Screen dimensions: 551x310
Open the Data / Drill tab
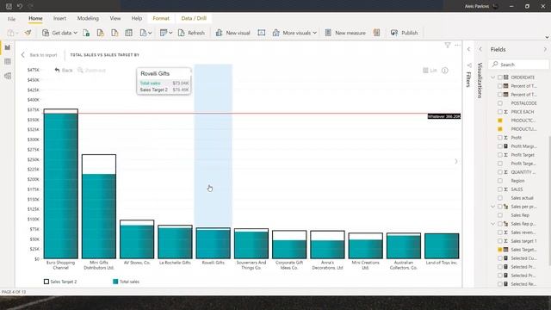click(194, 18)
